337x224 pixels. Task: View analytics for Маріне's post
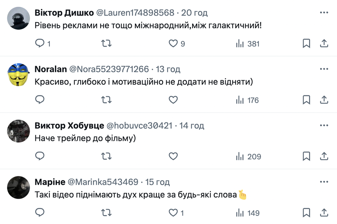(248, 213)
